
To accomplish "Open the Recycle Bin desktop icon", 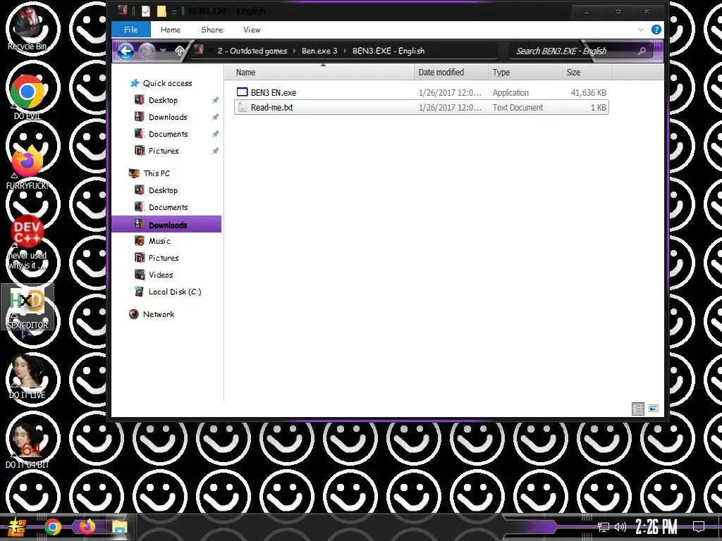I will (27, 27).
